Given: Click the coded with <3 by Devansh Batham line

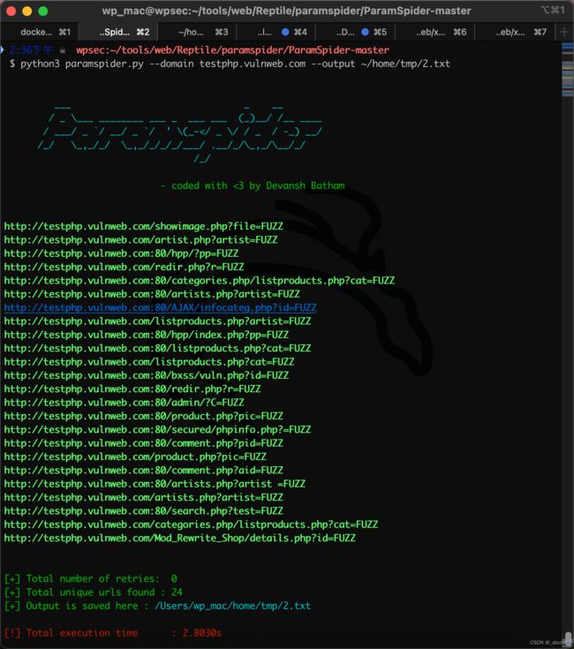Looking at the screenshot, I should point(253,185).
